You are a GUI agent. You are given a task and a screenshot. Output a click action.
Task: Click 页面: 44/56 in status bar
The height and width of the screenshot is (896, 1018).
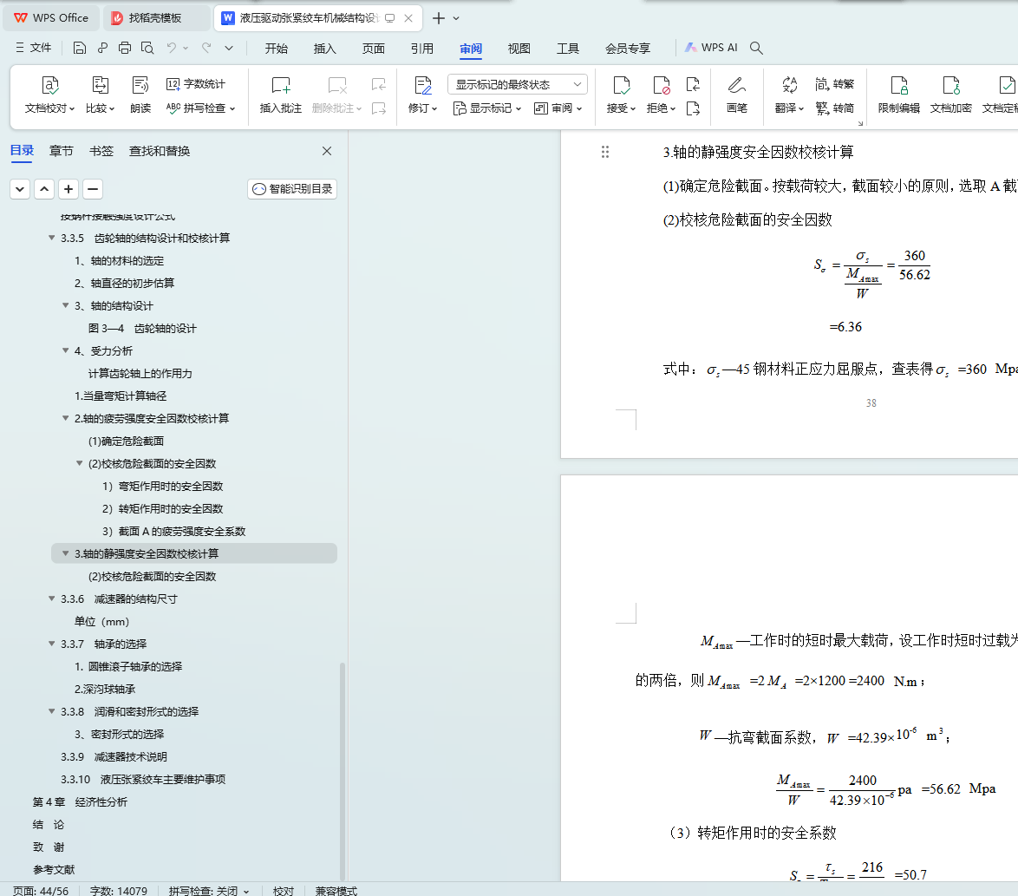coord(40,891)
